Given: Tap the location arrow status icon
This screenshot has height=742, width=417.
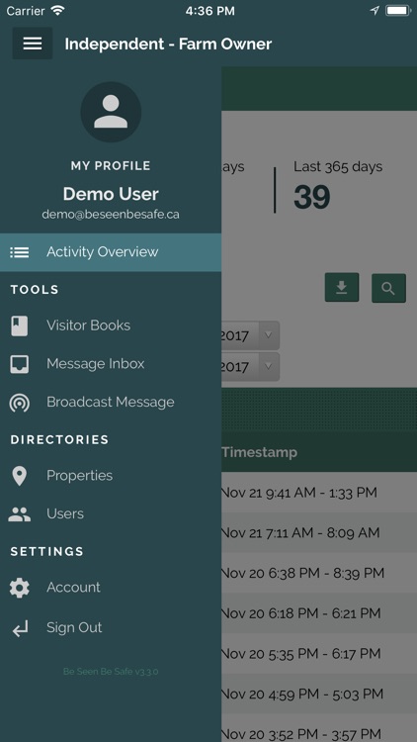Looking at the screenshot, I should click(374, 11).
